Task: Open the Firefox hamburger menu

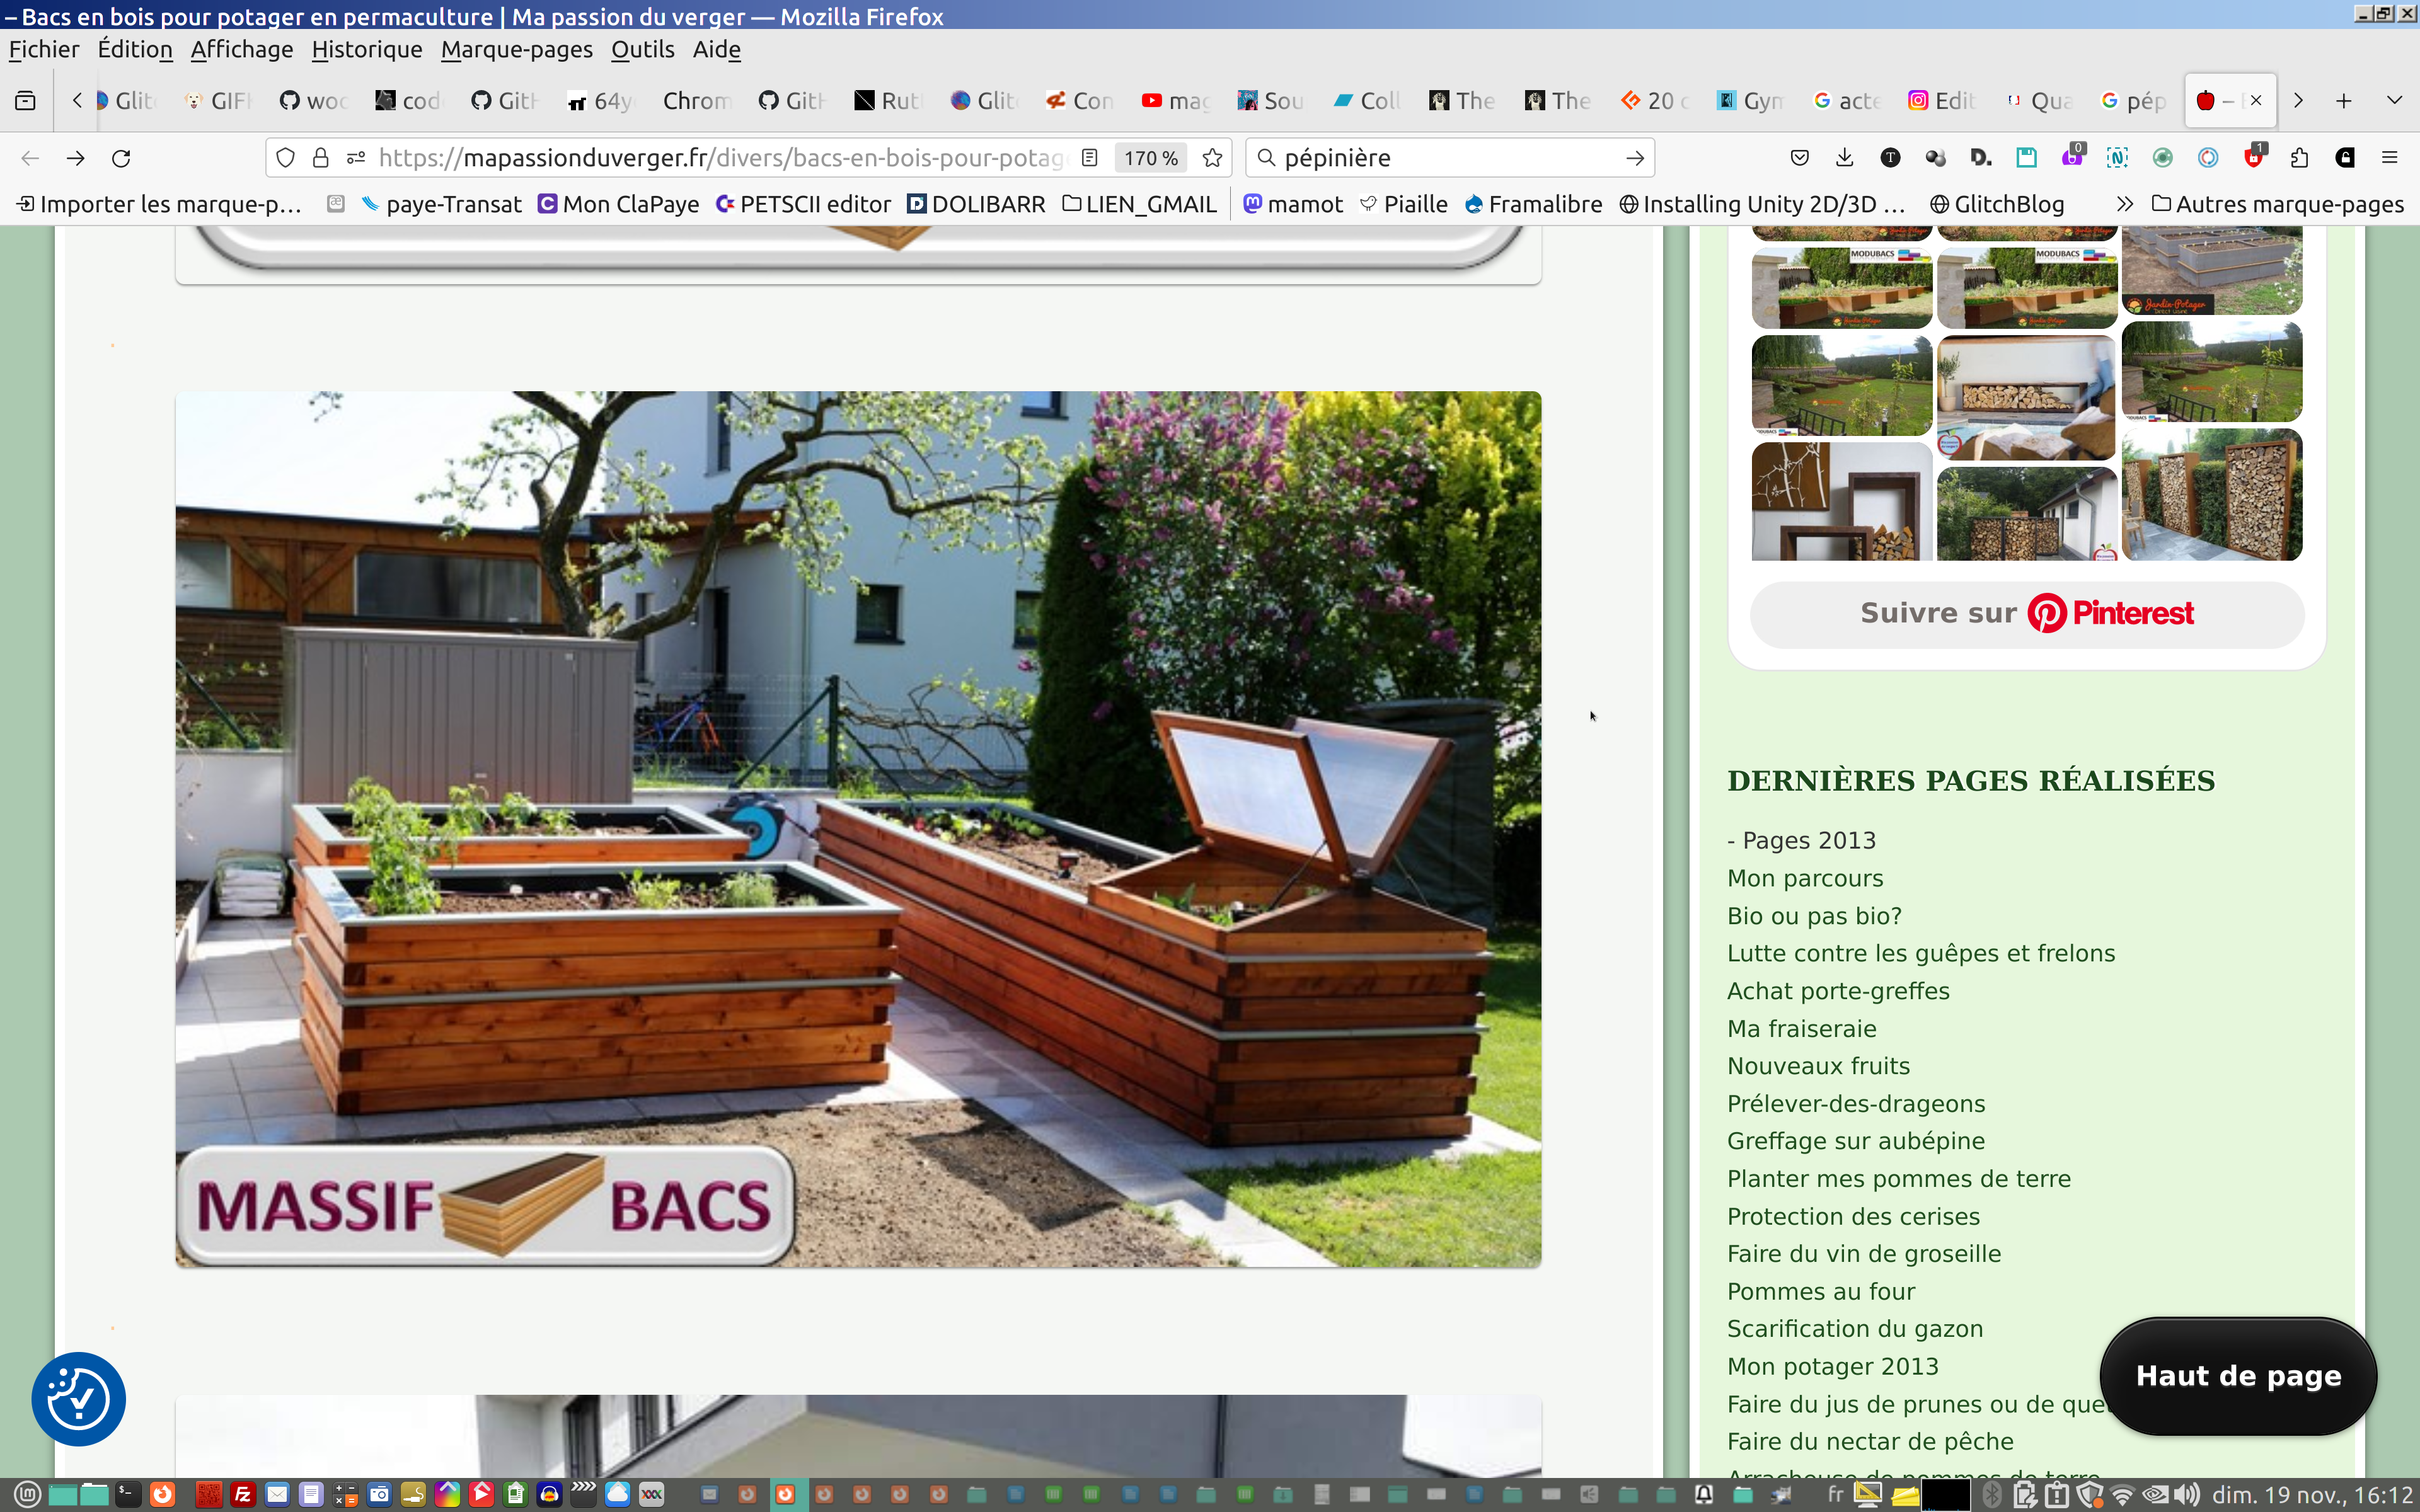Action: (x=2389, y=158)
